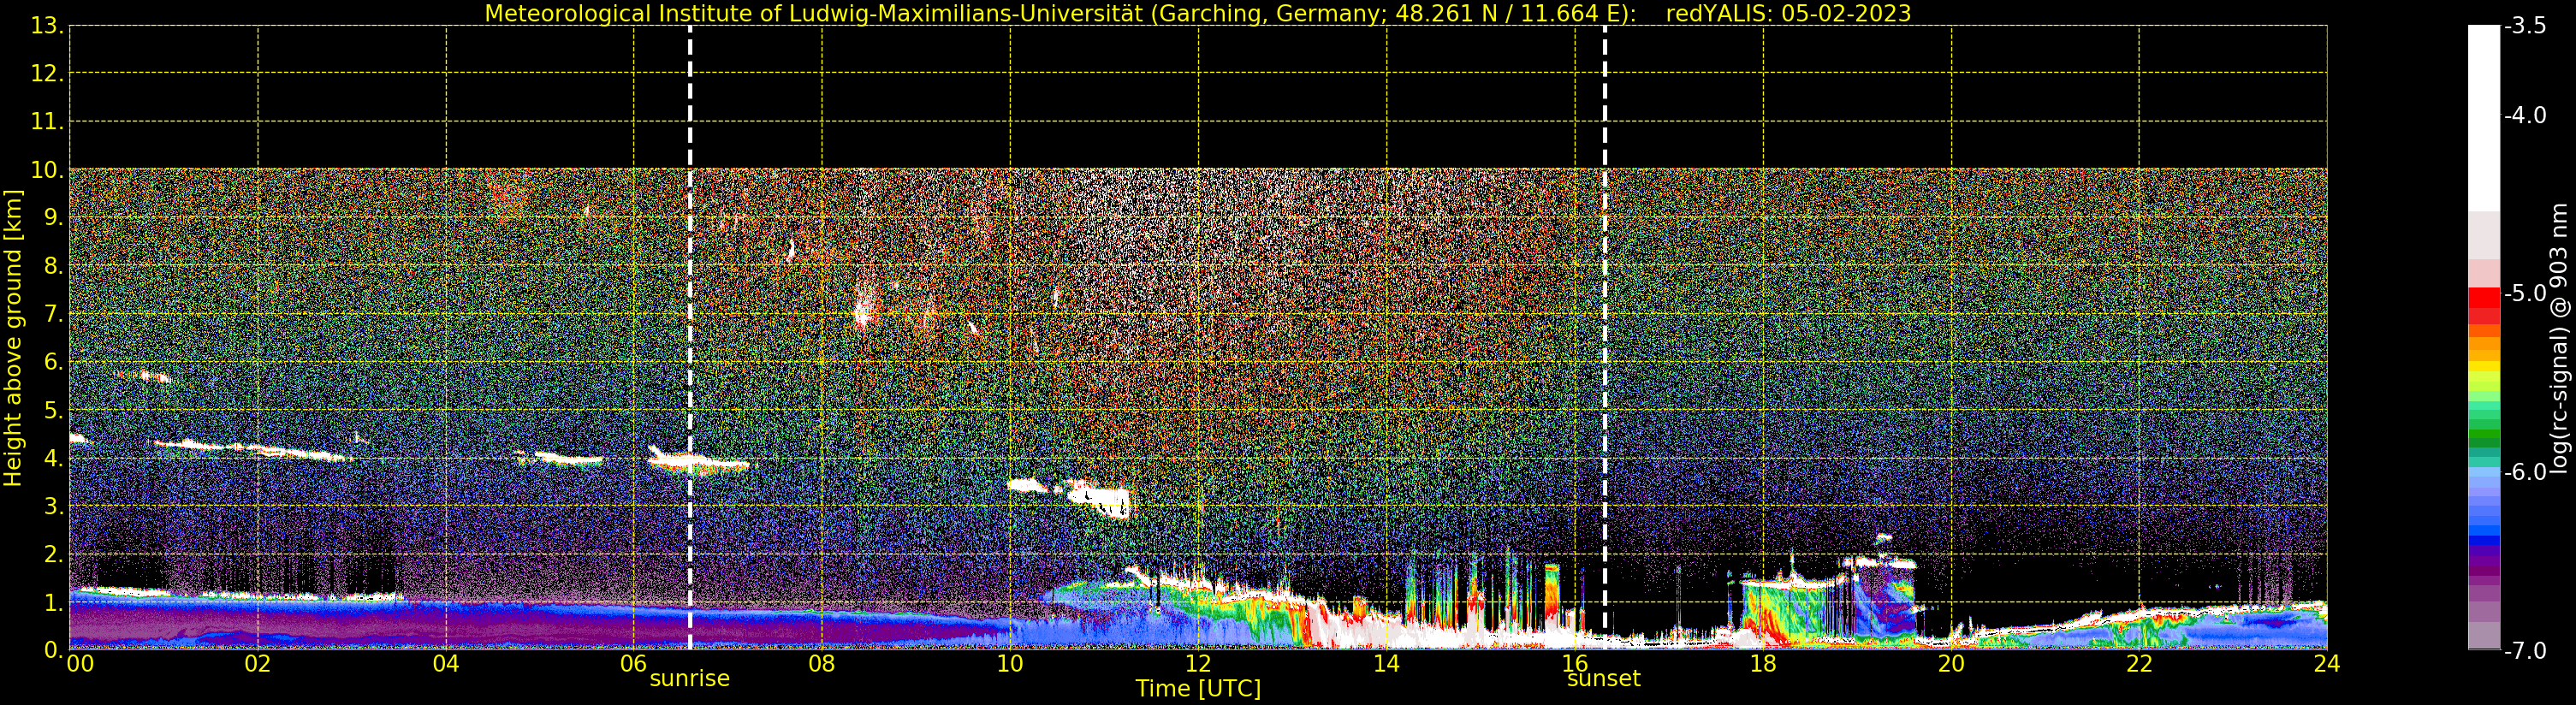Click the height axis tick label 10
The height and width of the screenshot is (705, 2576).
point(46,170)
